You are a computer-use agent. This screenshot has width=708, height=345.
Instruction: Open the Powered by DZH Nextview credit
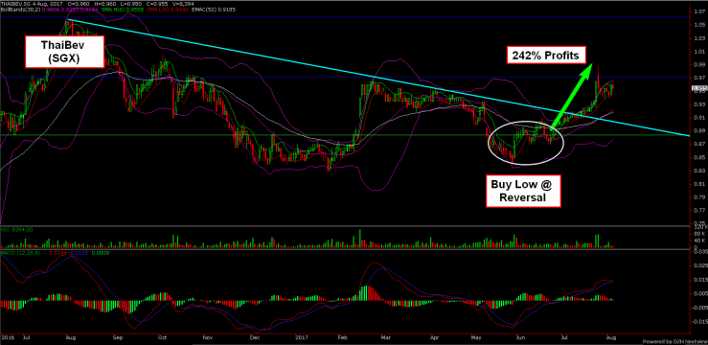[674, 341]
